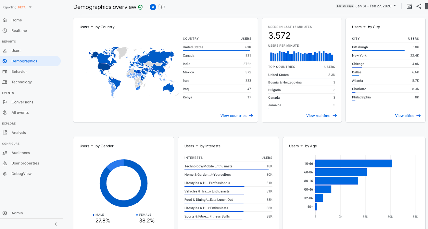This screenshot has height=229, width=428.
Task: Open the Analysis menu item
Action: (x=19, y=132)
